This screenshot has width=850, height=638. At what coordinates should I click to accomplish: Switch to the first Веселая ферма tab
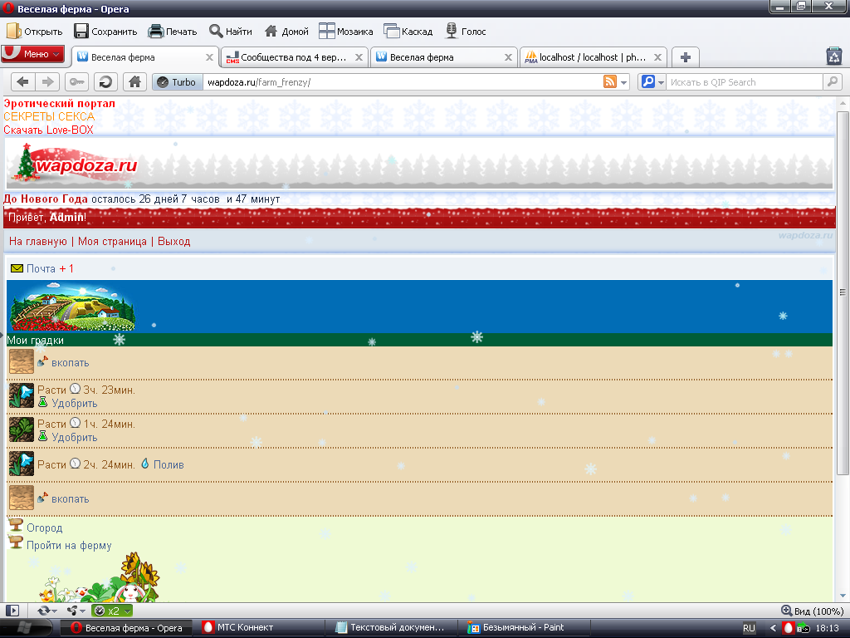click(x=145, y=57)
